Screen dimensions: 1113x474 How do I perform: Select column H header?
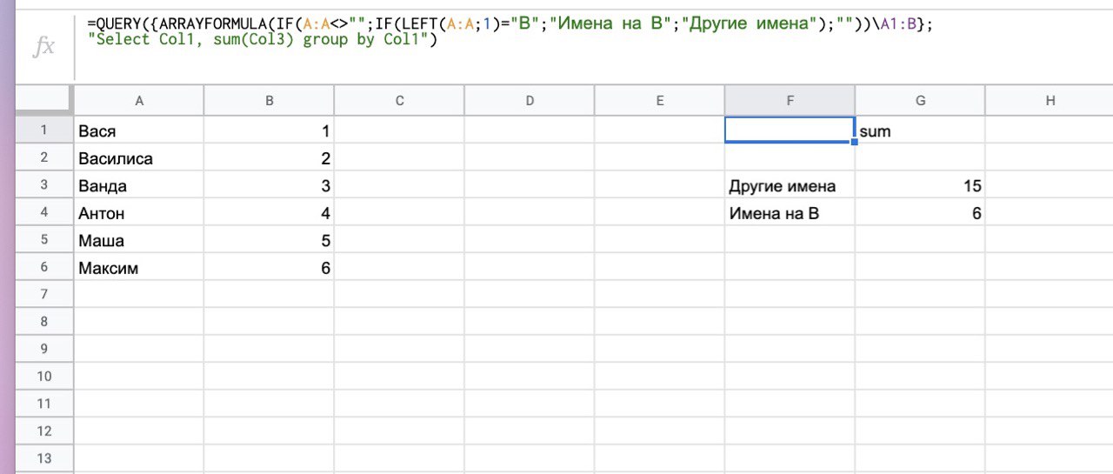(1050, 101)
